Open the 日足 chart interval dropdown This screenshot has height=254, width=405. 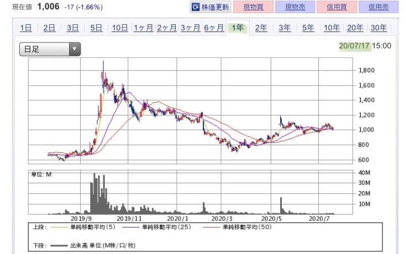[50, 49]
